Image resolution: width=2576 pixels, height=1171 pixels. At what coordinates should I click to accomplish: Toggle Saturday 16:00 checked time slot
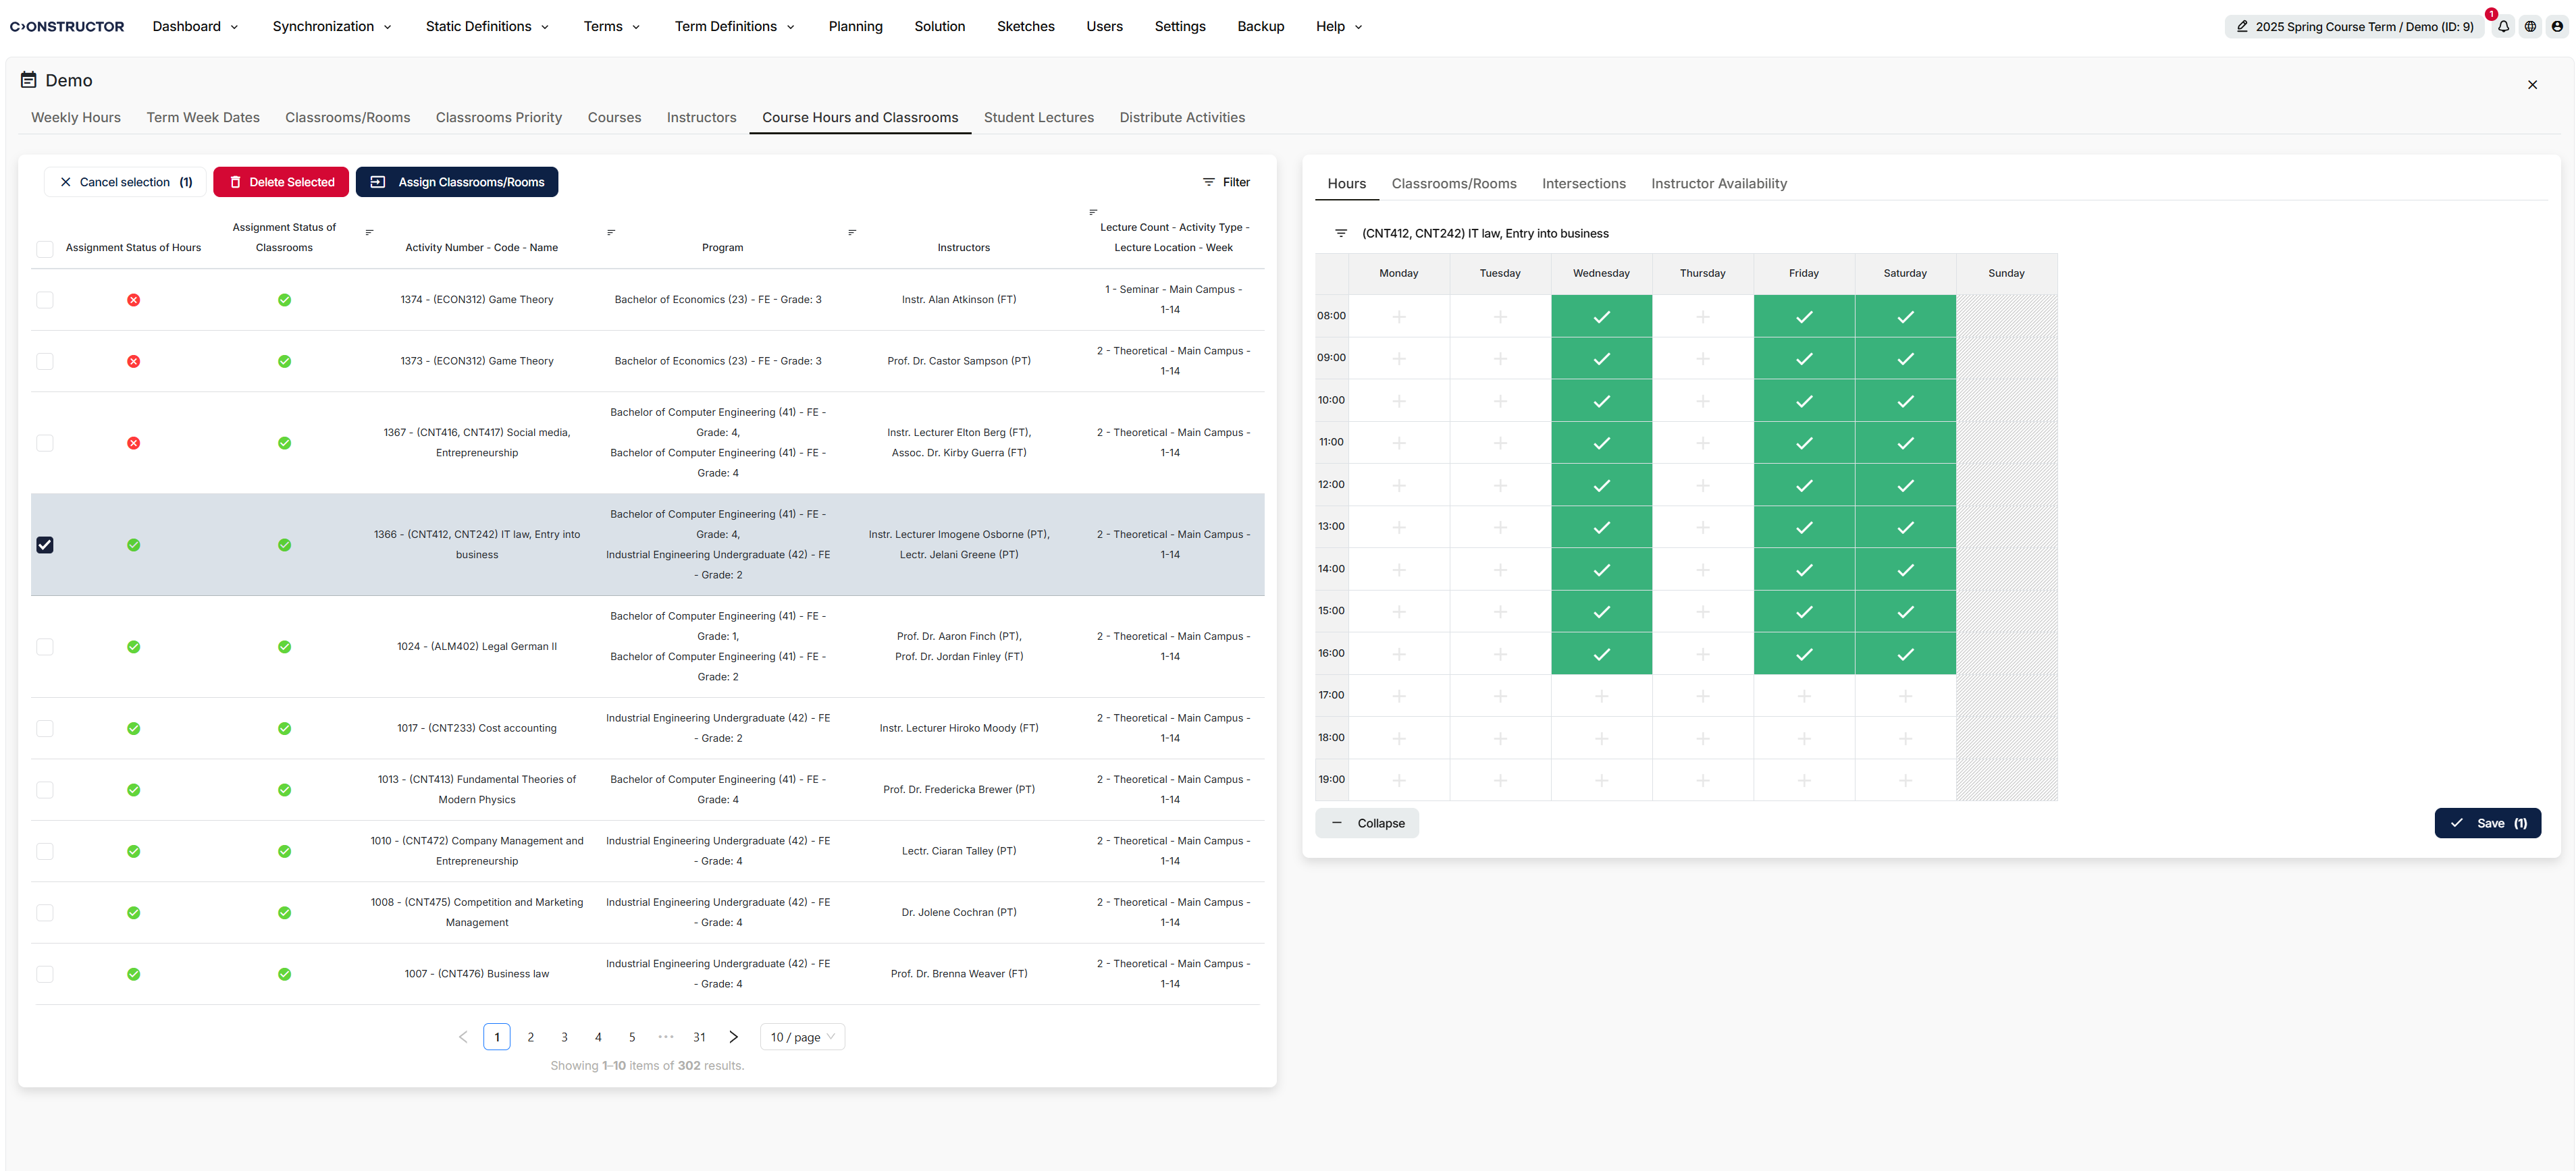[1905, 655]
